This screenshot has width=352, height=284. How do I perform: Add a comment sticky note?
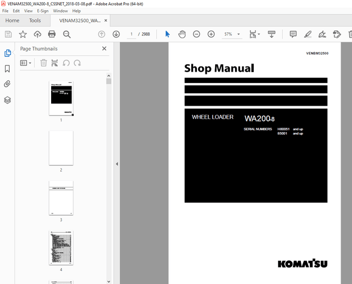point(293,34)
